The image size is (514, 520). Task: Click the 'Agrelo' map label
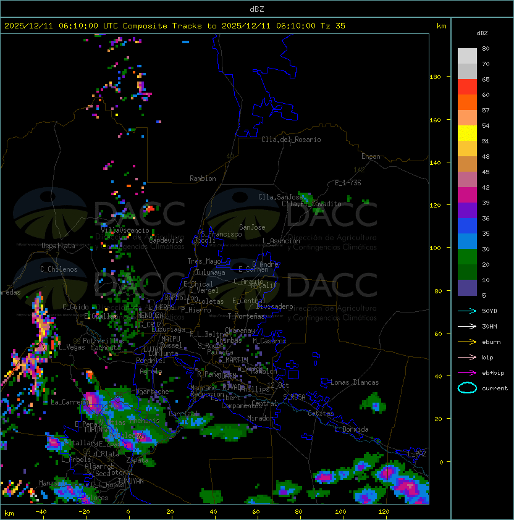[151, 371]
